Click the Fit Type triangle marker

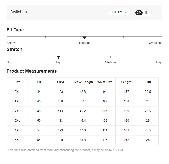[x=85, y=38]
